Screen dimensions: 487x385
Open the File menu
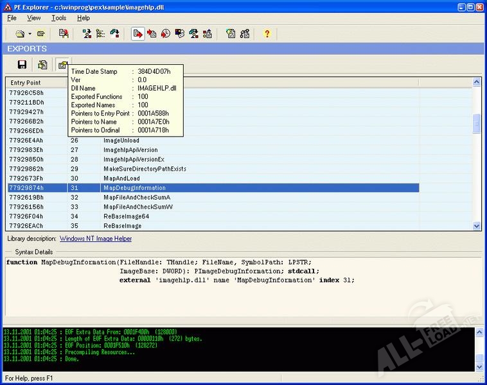point(12,18)
